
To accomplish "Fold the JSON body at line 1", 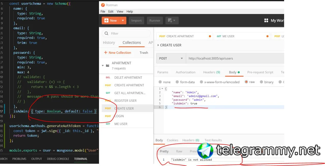I will click(x=162, y=89).
